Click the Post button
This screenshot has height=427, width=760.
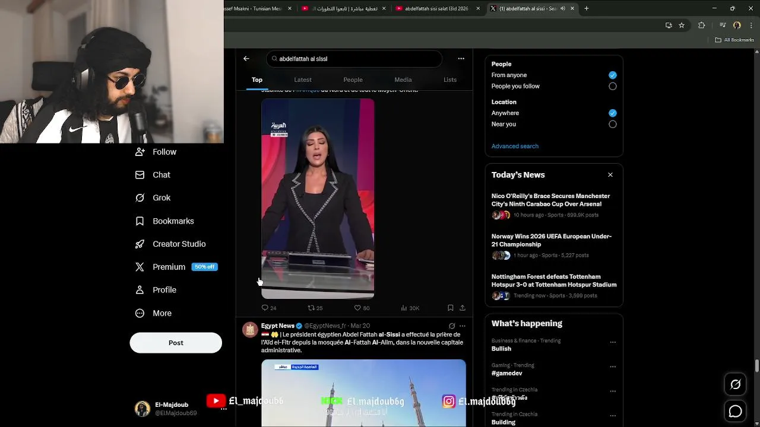click(x=176, y=343)
